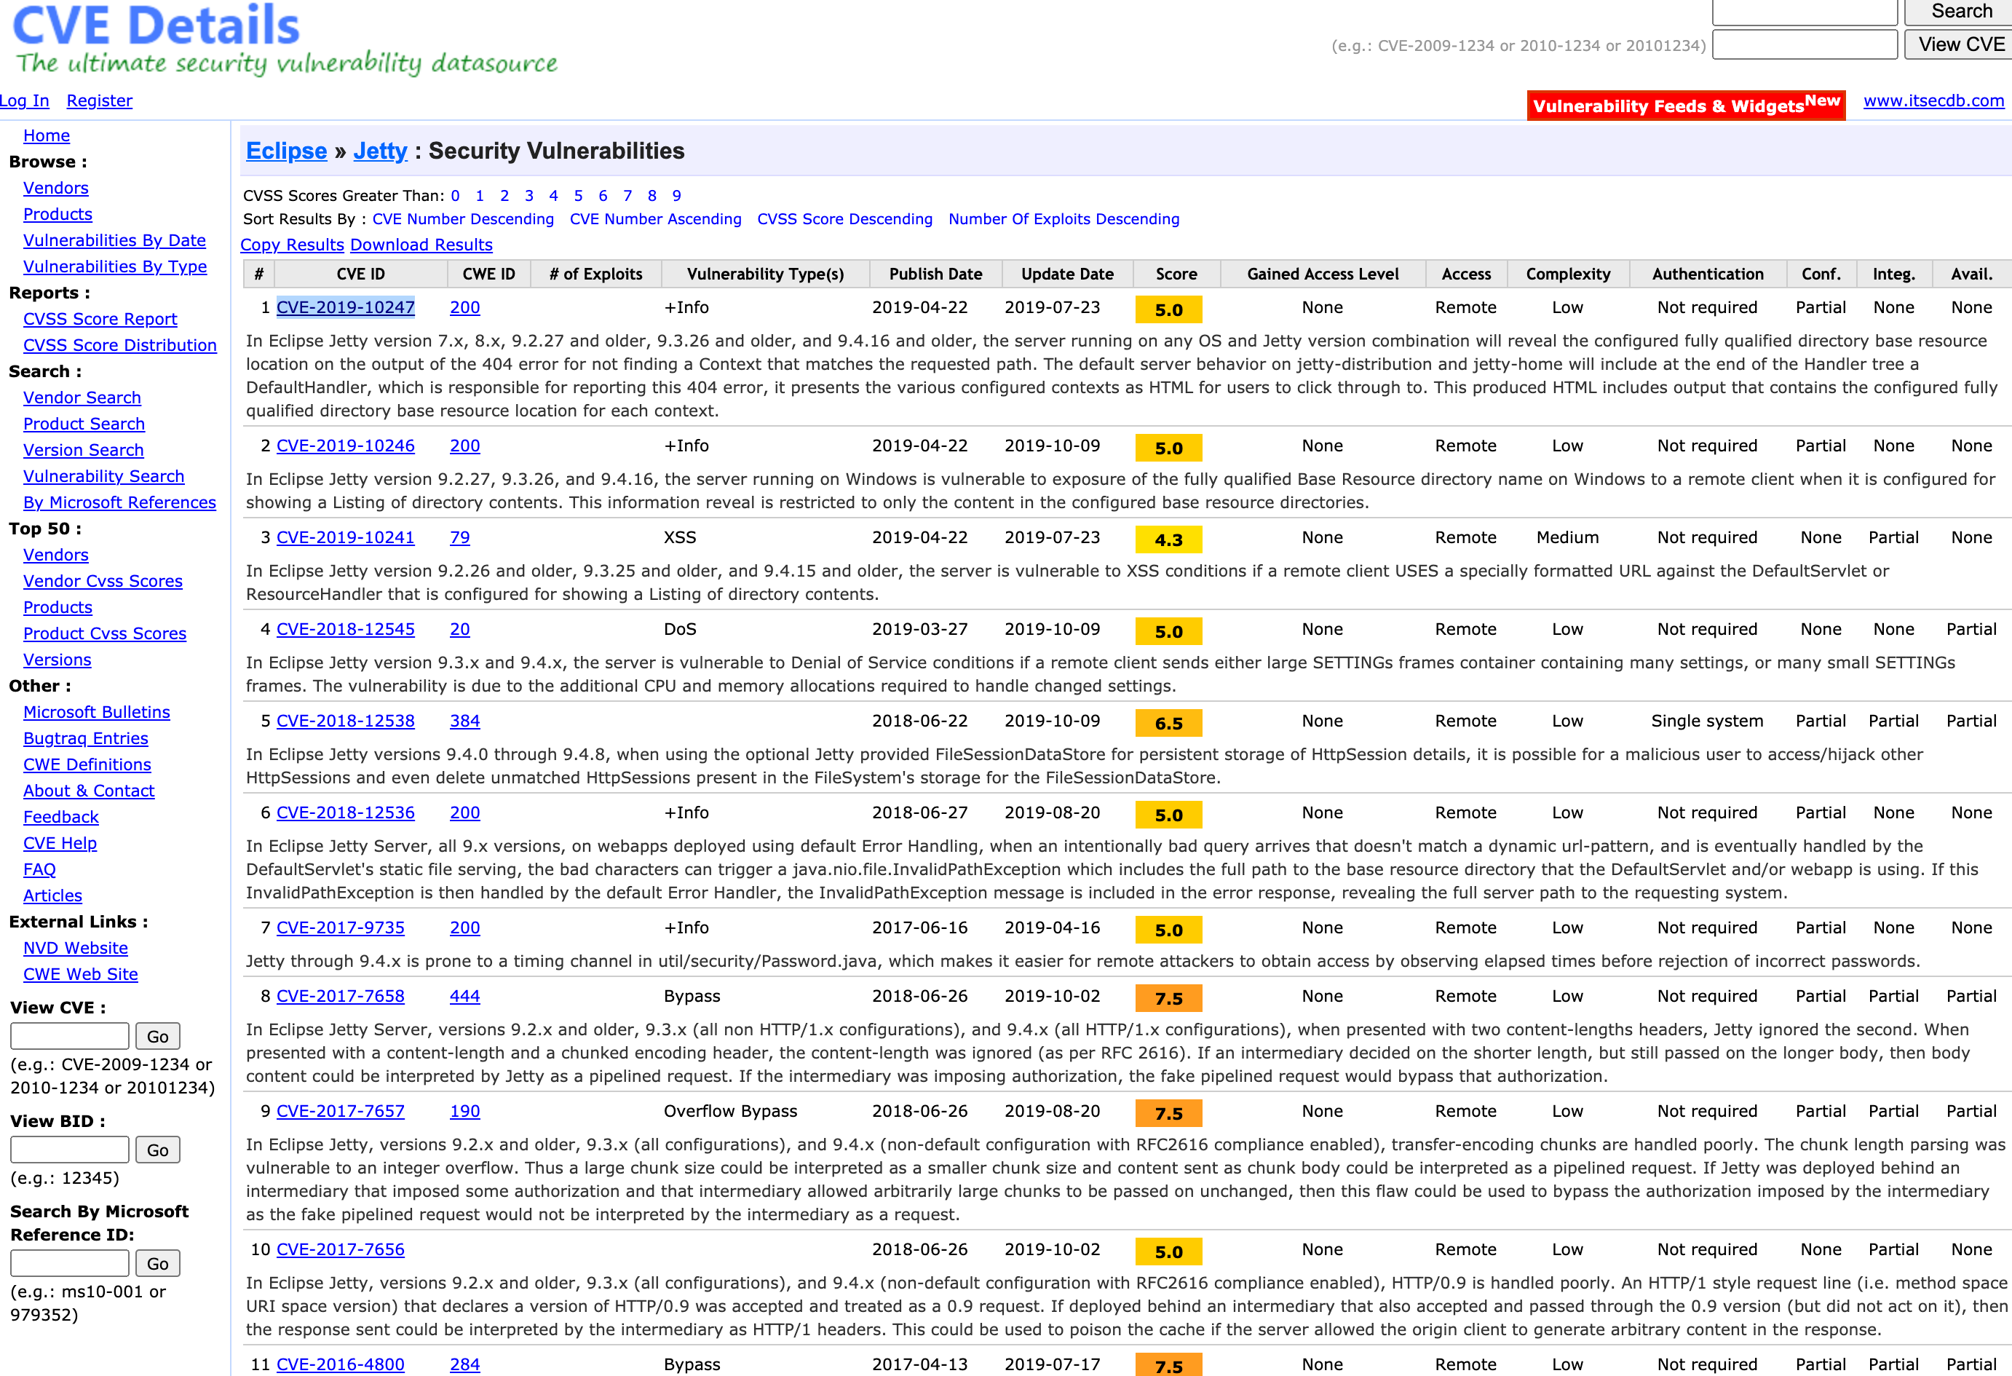Open CWE 384 link for CVE-2018-12538
2012x1376 pixels.
pos(465,721)
